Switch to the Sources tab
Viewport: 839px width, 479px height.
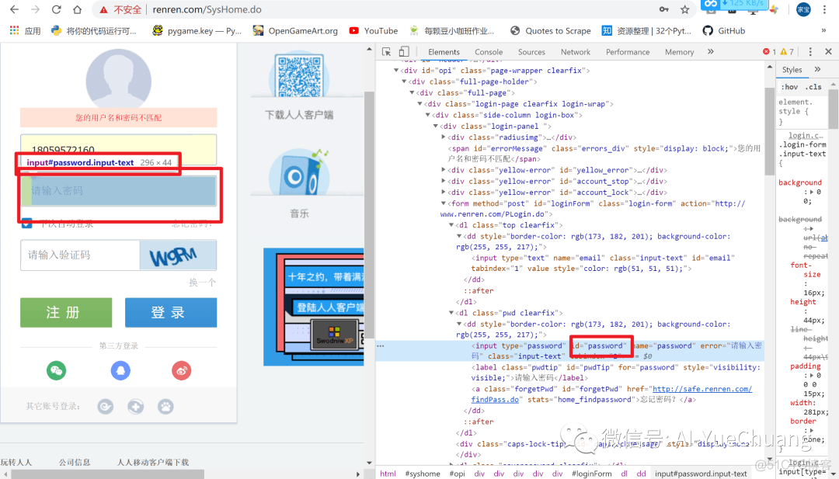coord(531,52)
